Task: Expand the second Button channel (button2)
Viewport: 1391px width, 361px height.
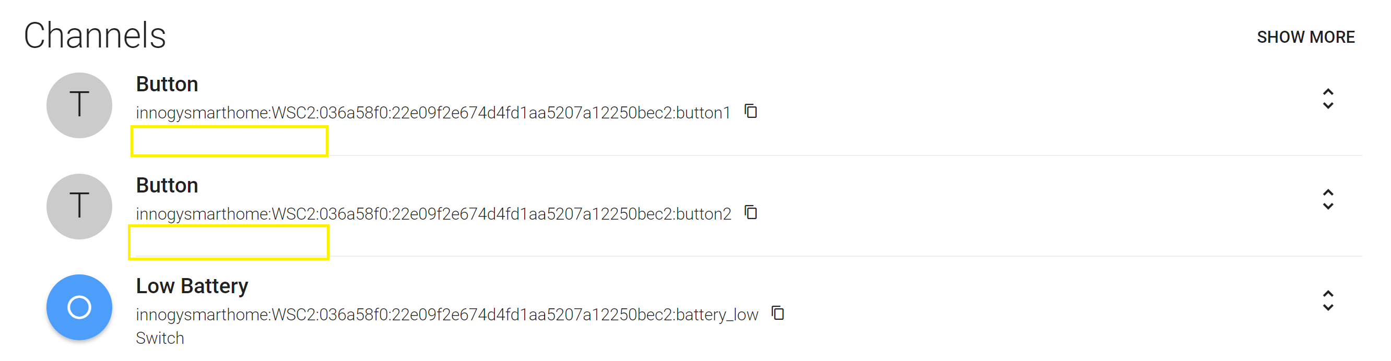Action: click(x=1328, y=200)
